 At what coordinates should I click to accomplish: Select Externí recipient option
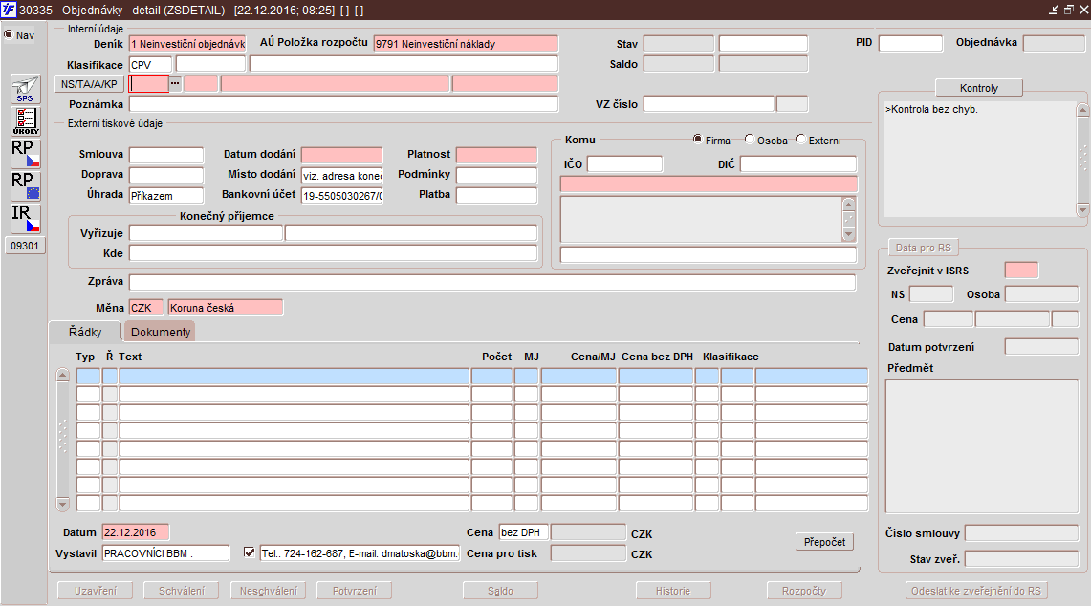pos(801,140)
